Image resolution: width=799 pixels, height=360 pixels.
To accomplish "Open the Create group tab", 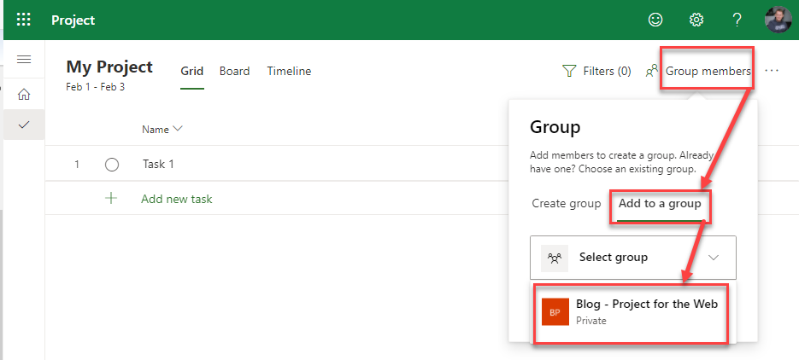I will tap(566, 204).
